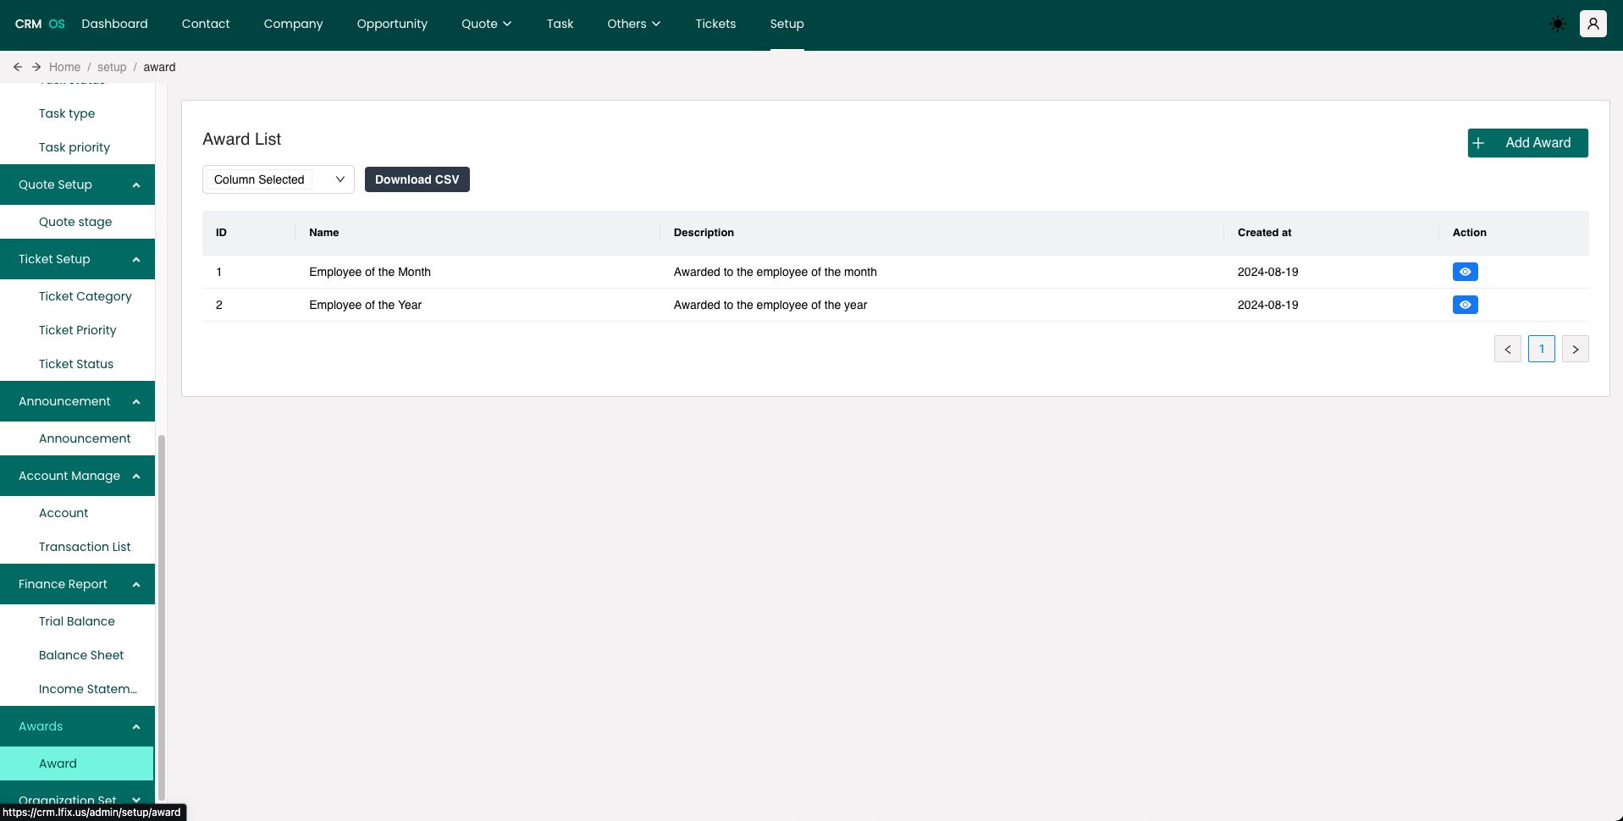This screenshot has width=1623, height=821.
Task: Click the Add Award button
Action: click(x=1527, y=143)
